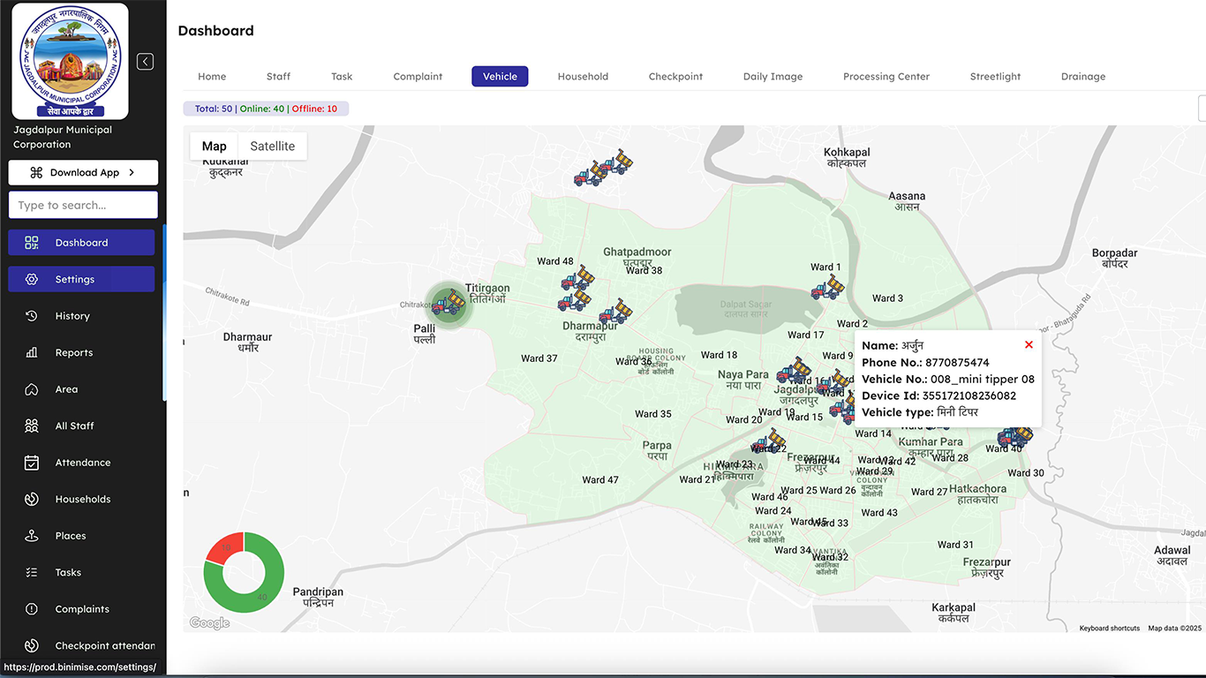Open the Processing Center tab
The image size is (1206, 678).
886,77
